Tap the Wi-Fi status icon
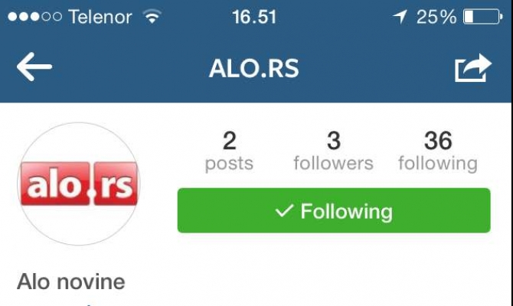The height and width of the screenshot is (306, 513). pyautogui.click(x=152, y=16)
